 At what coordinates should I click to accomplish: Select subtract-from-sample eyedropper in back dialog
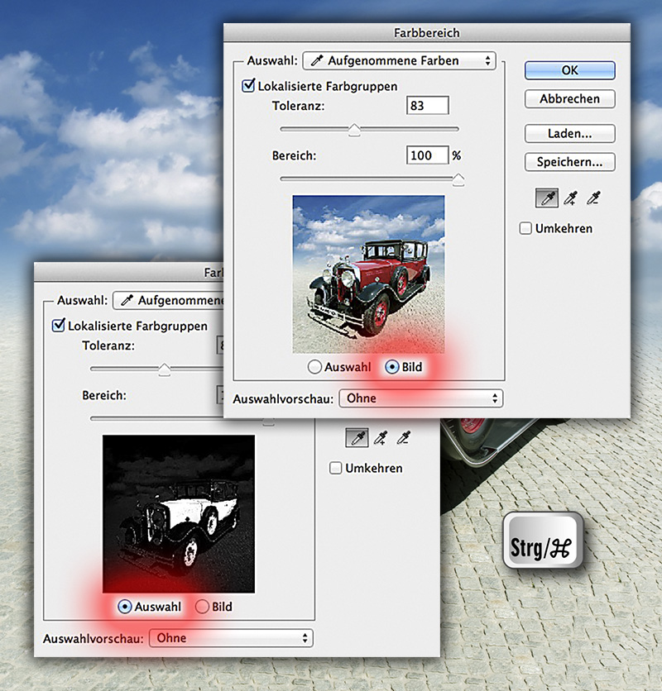[x=403, y=437]
